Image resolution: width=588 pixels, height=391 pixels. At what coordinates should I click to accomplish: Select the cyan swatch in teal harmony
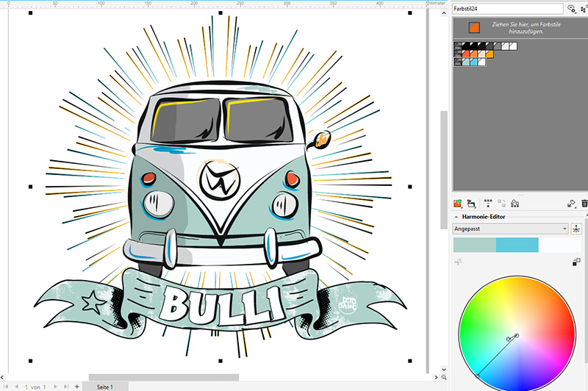(x=473, y=62)
